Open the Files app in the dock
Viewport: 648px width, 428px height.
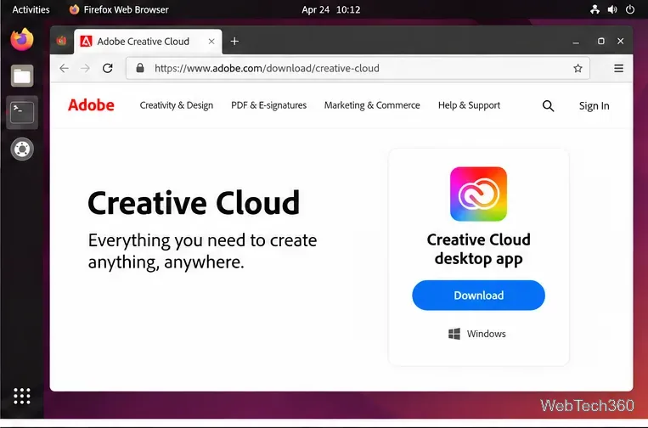[22, 76]
